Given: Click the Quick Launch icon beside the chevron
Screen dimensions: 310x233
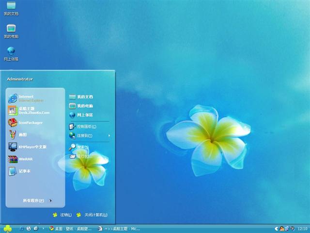Looking at the screenshot, I should 36,229.
